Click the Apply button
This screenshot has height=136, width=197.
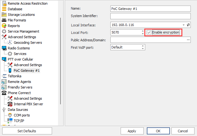pos(132,131)
